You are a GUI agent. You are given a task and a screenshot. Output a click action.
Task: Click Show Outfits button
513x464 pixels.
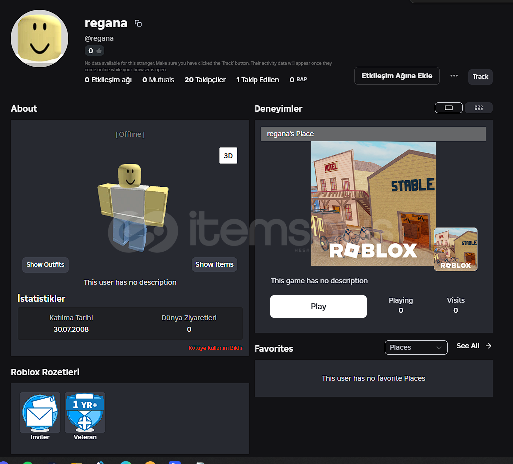(x=45, y=265)
